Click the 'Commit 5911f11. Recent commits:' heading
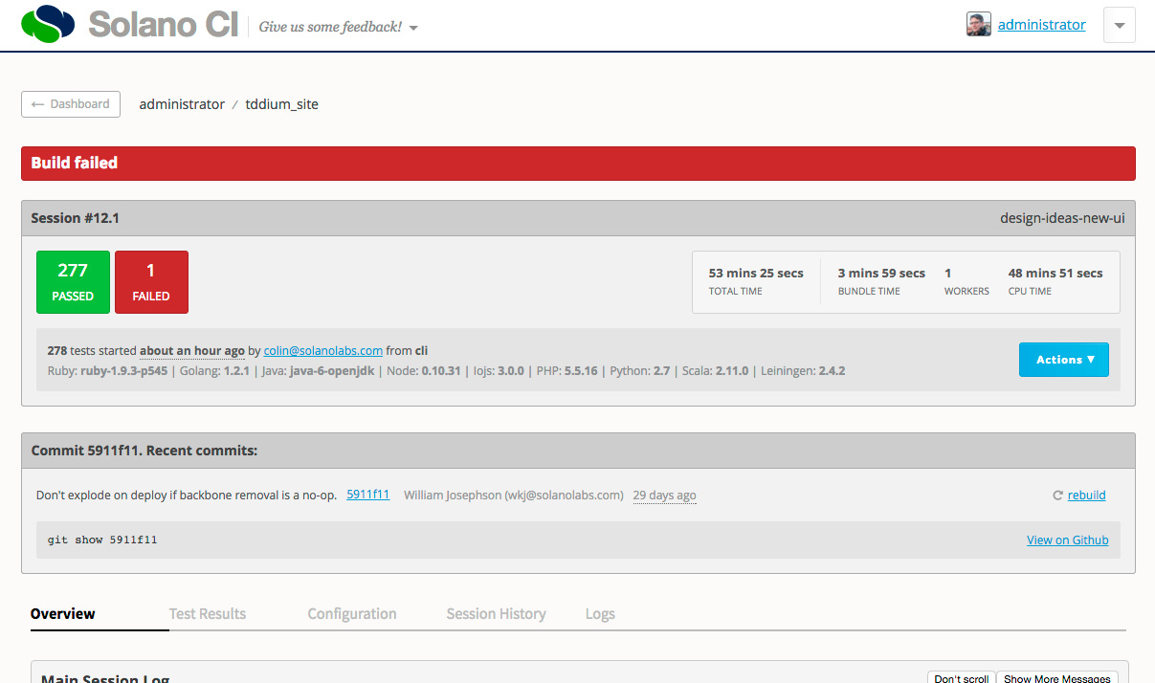Image resolution: width=1155 pixels, height=683 pixels. [144, 451]
